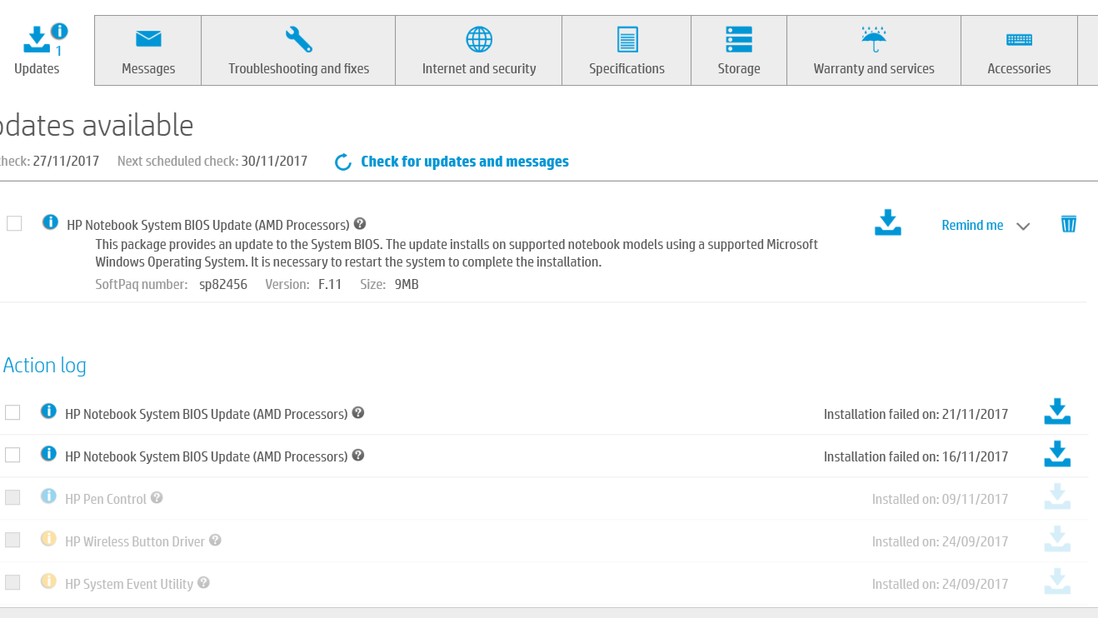1098x618 pixels.
Task: Click the refresh icon for checking updates
Action: (343, 162)
